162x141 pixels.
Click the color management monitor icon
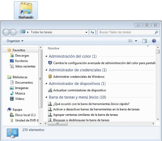click(x=50, y=63)
